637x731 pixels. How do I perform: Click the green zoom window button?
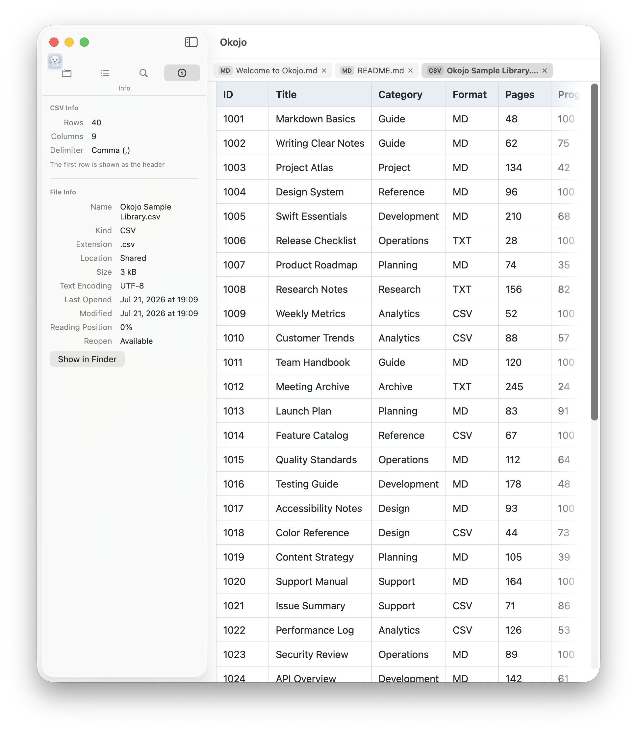click(84, 42)
